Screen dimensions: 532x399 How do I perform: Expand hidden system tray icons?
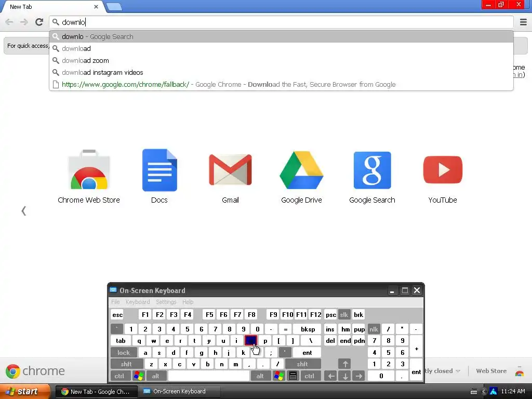click(x=484, y=392)
